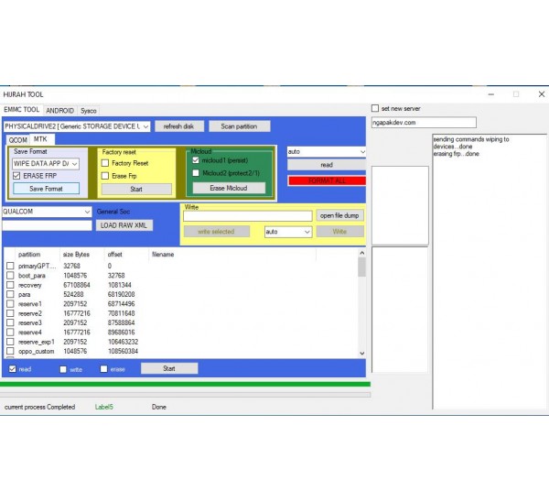Enable the Erase Frp checkbox
549x502 pixels.
[105, 176]
